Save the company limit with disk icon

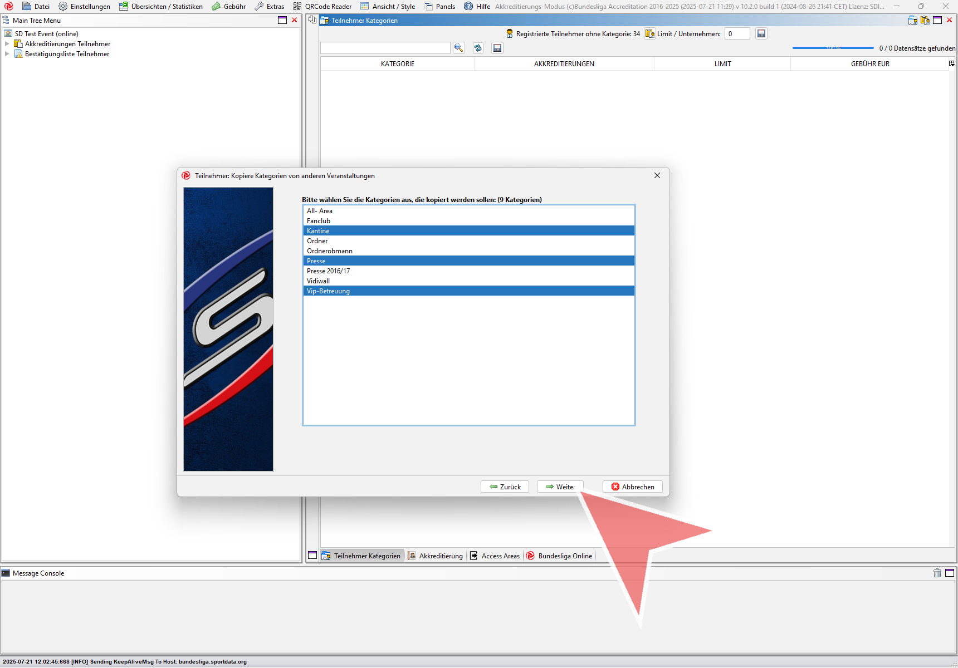pos(761,33)
